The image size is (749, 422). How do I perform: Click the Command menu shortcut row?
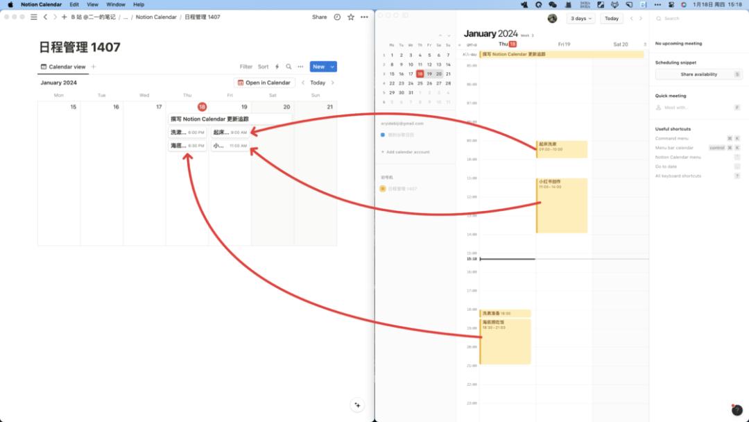pos(698,139)
